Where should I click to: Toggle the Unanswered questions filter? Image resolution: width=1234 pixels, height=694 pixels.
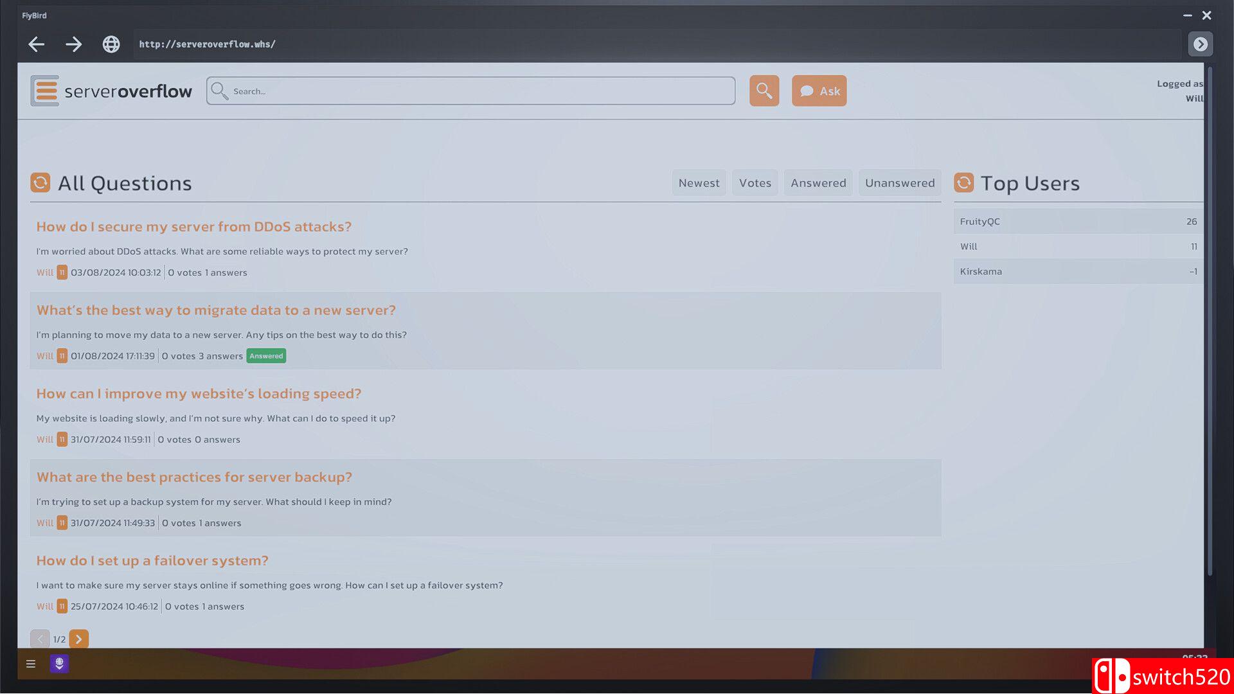click(x=899, y=182)
